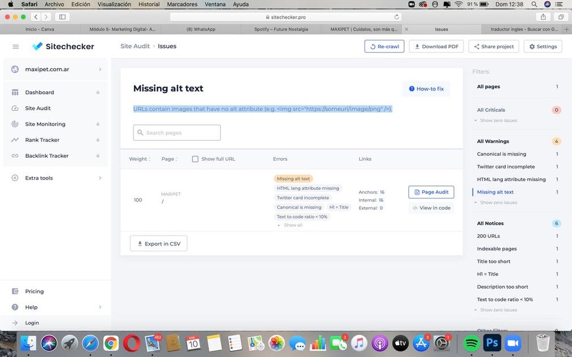Image resolution: width=572 pixels, height=357 pixels.
Task: Expand the maxipet.com.ar project selector
Action: click(x=56, y=69)
